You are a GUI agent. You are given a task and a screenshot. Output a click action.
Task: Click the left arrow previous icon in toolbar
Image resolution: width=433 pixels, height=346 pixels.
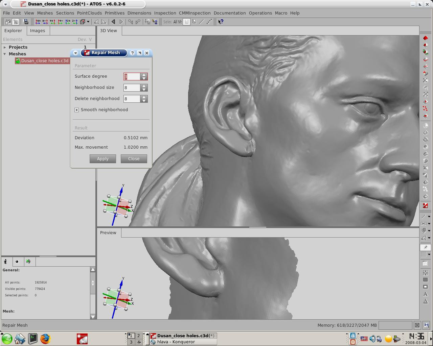tap(113, 22)
